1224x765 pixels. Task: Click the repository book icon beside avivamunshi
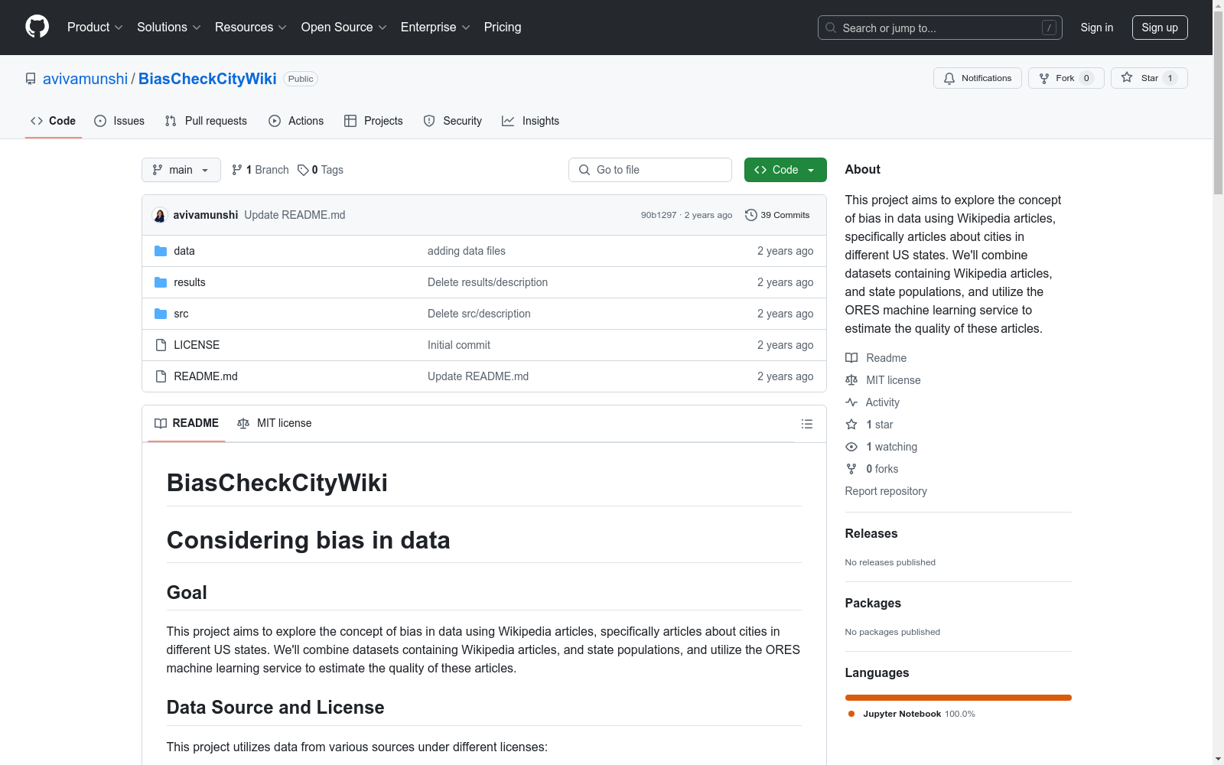click(x=31, y=79)
